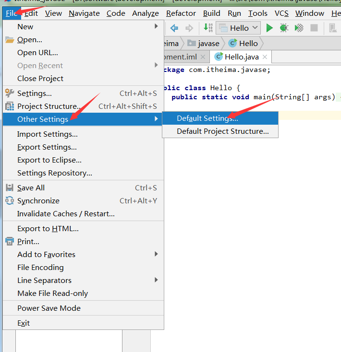Click the Hello.java tab class icon
The image size is (341, 352).
219,57
